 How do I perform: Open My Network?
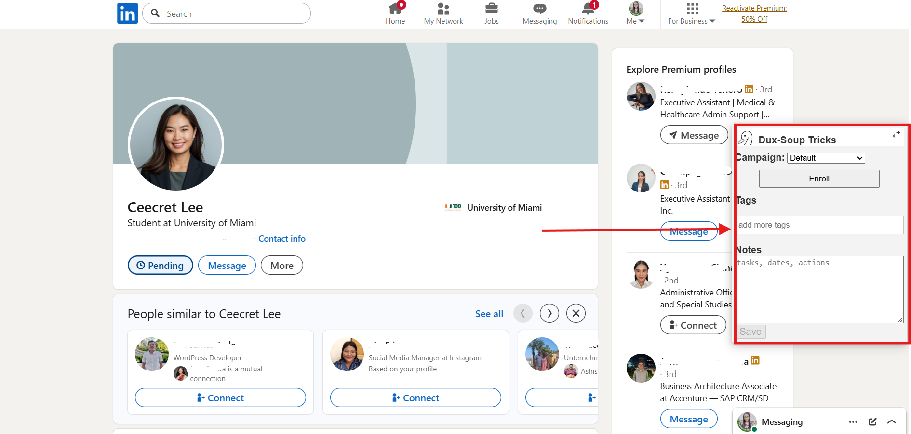(x=443, y=9)
